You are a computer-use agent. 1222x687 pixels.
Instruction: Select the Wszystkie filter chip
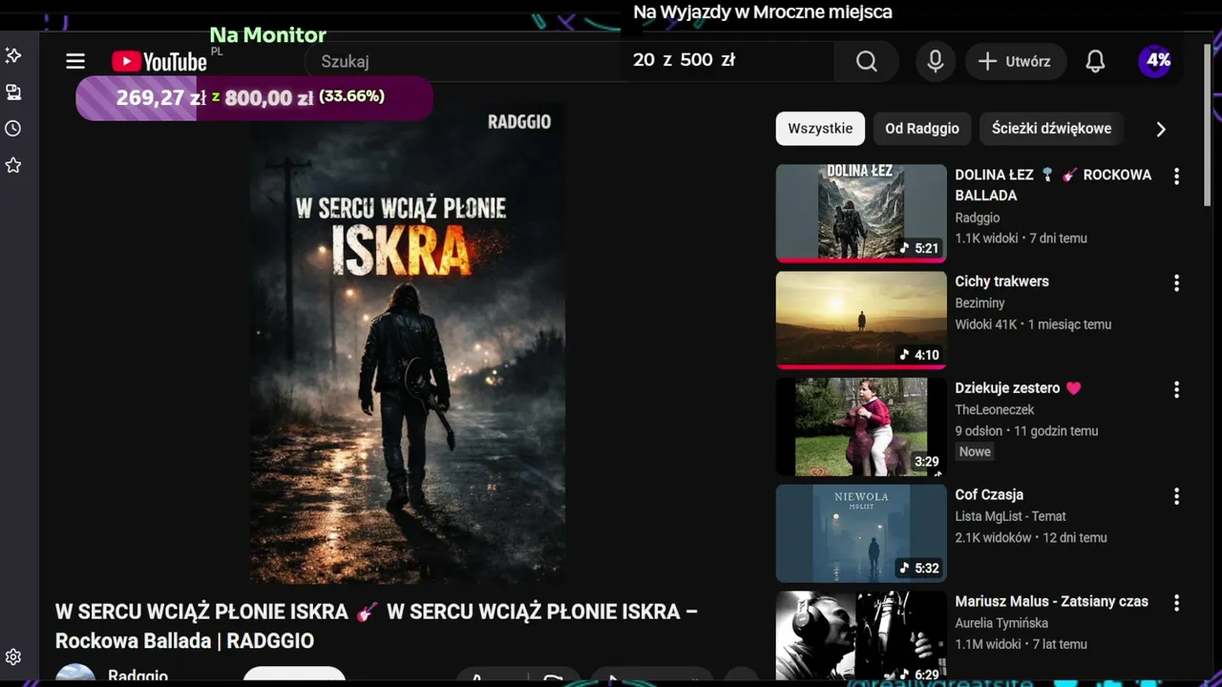tap(820, 129)
